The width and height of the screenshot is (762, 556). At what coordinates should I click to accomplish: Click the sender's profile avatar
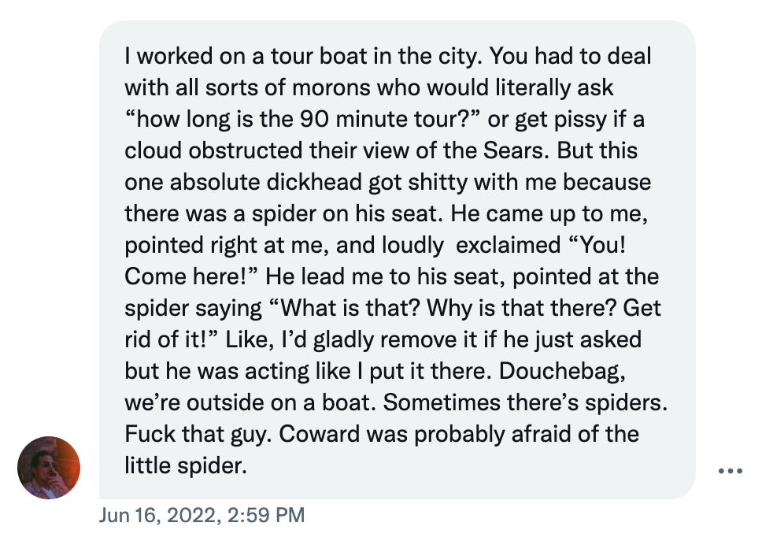point(49,468)
